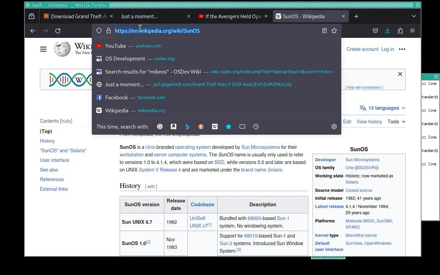Image resolution: width=440 pixels, height=275 pixels.
Task: Open Wikipedia main hamburger menu
Action: [x=43, y=49]
